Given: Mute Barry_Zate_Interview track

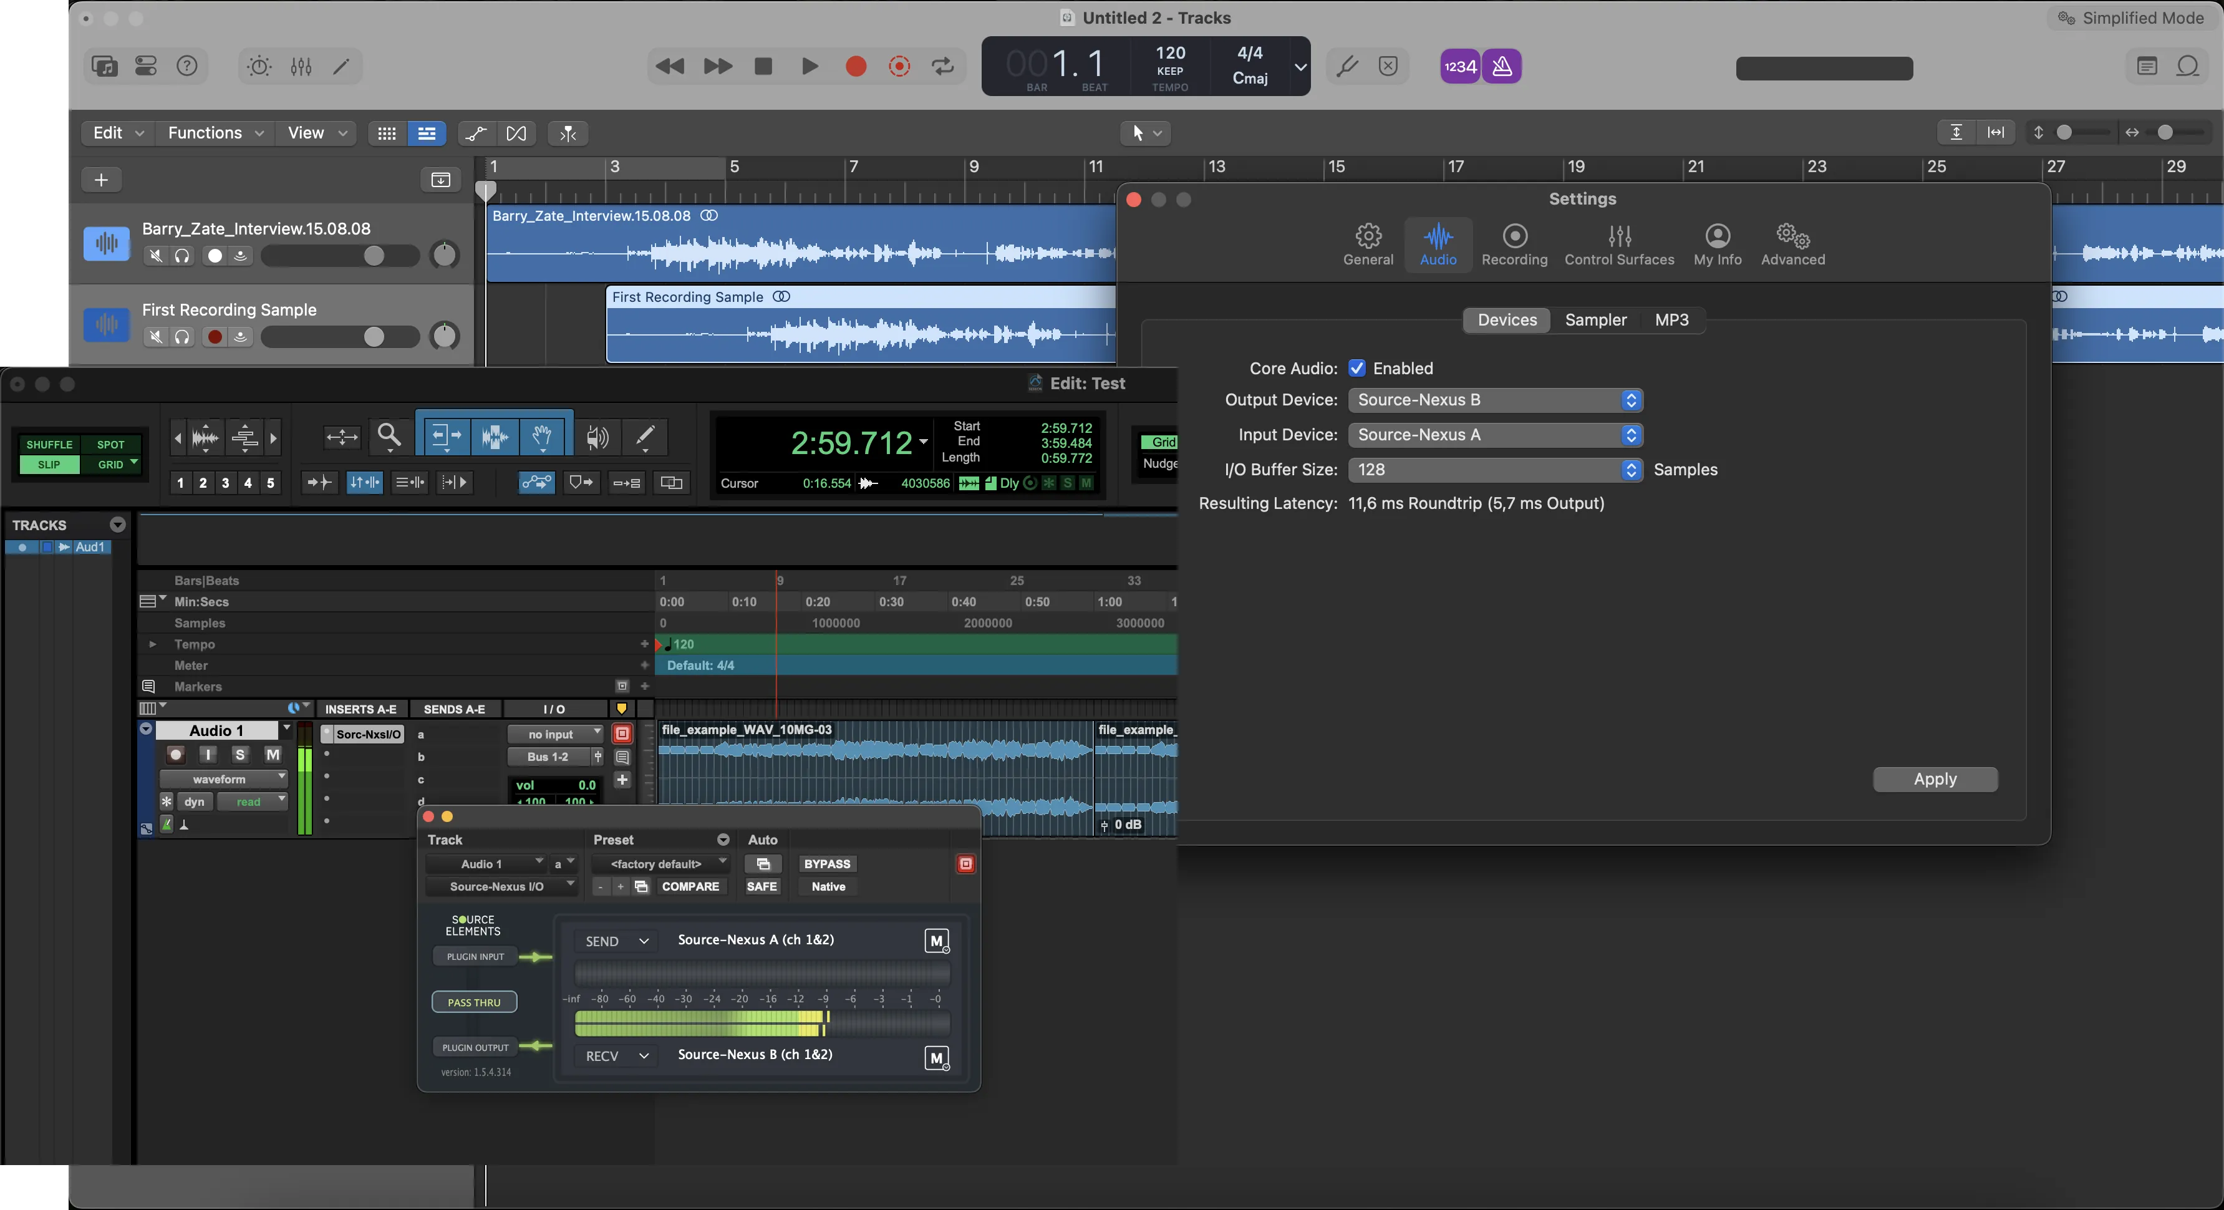Looking at the screenshot, I should pyautogui.click(x=155, y=256).
